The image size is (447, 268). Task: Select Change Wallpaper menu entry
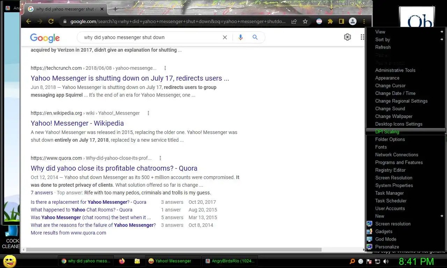pos(406,116)
